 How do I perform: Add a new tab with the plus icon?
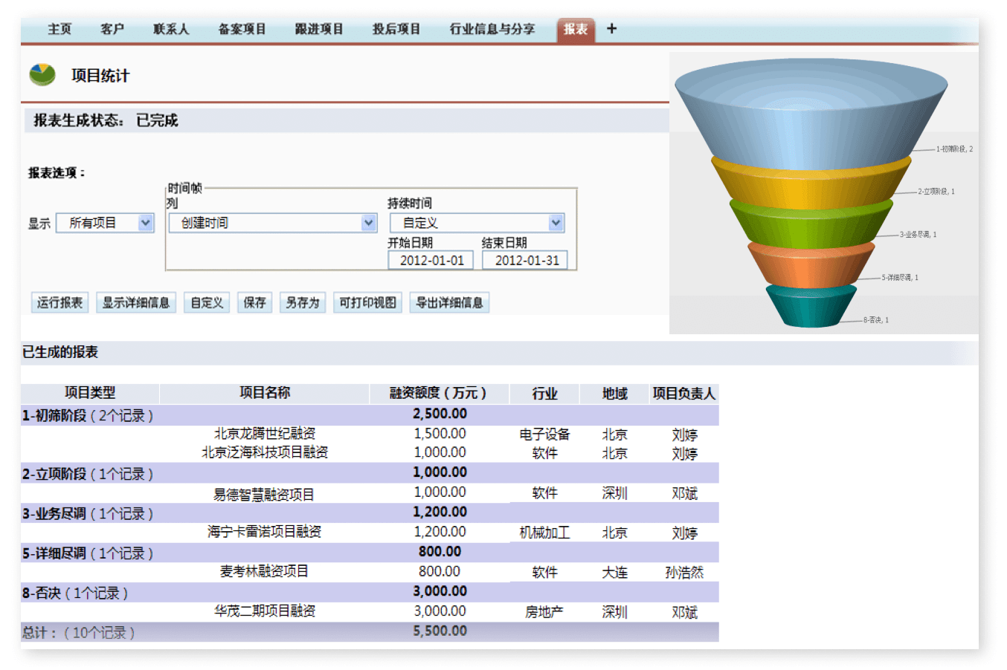[x=611, y=29]
